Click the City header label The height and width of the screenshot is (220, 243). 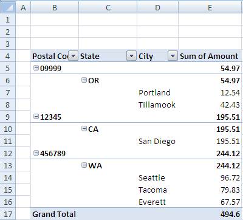coord(146,57)
